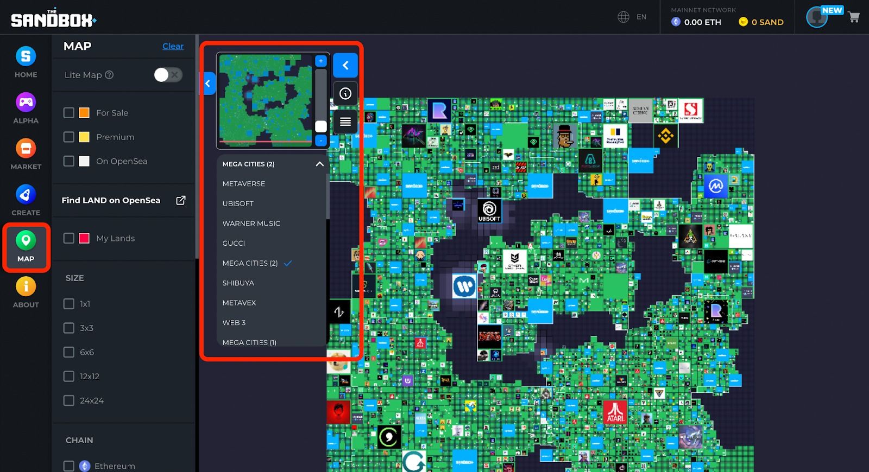Select SHIBUYA in the dropdown list
The height and width of the screenshot is (472, 869).
(238, 283)
